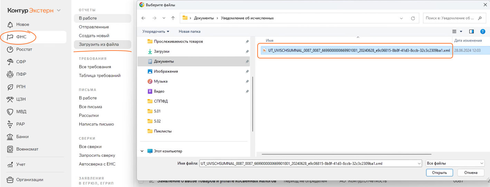Click the Росстат icon in sidebar

(10, 49)
